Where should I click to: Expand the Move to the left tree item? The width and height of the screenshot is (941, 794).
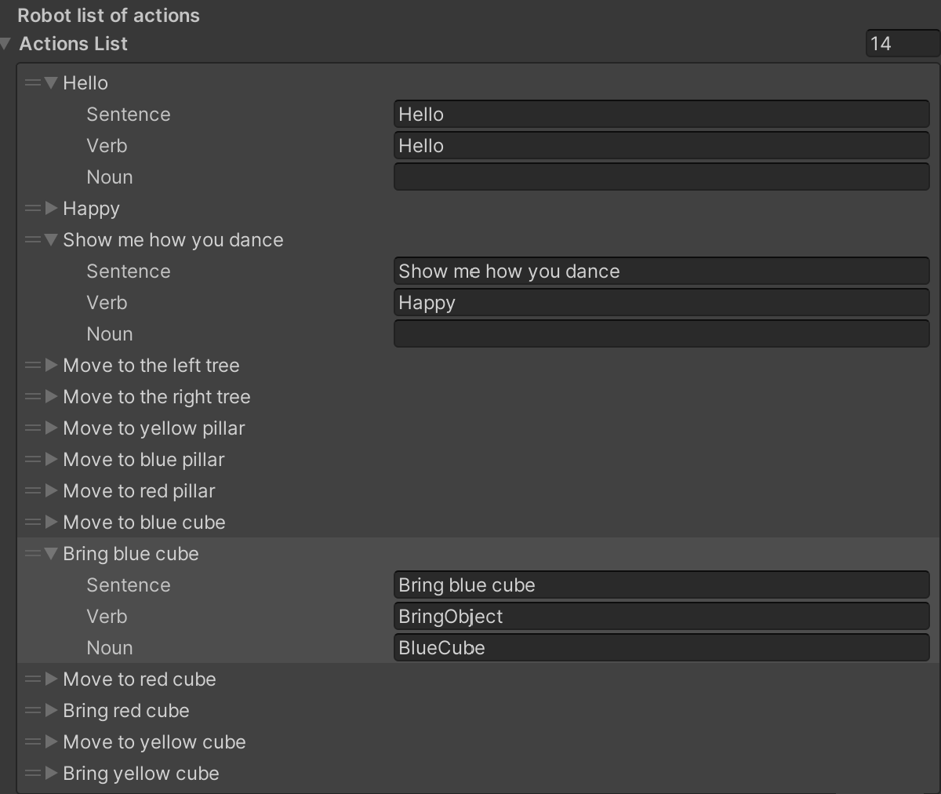(x=52, y=365)
